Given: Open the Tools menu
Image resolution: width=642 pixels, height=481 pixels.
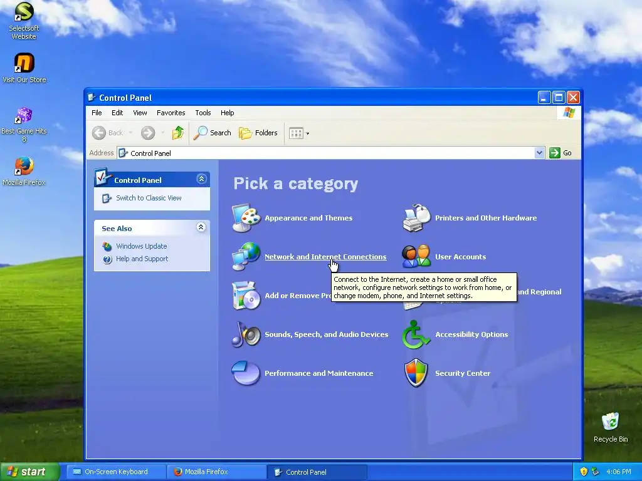Looking at the screenshot, I should click(x=203, y=113).
